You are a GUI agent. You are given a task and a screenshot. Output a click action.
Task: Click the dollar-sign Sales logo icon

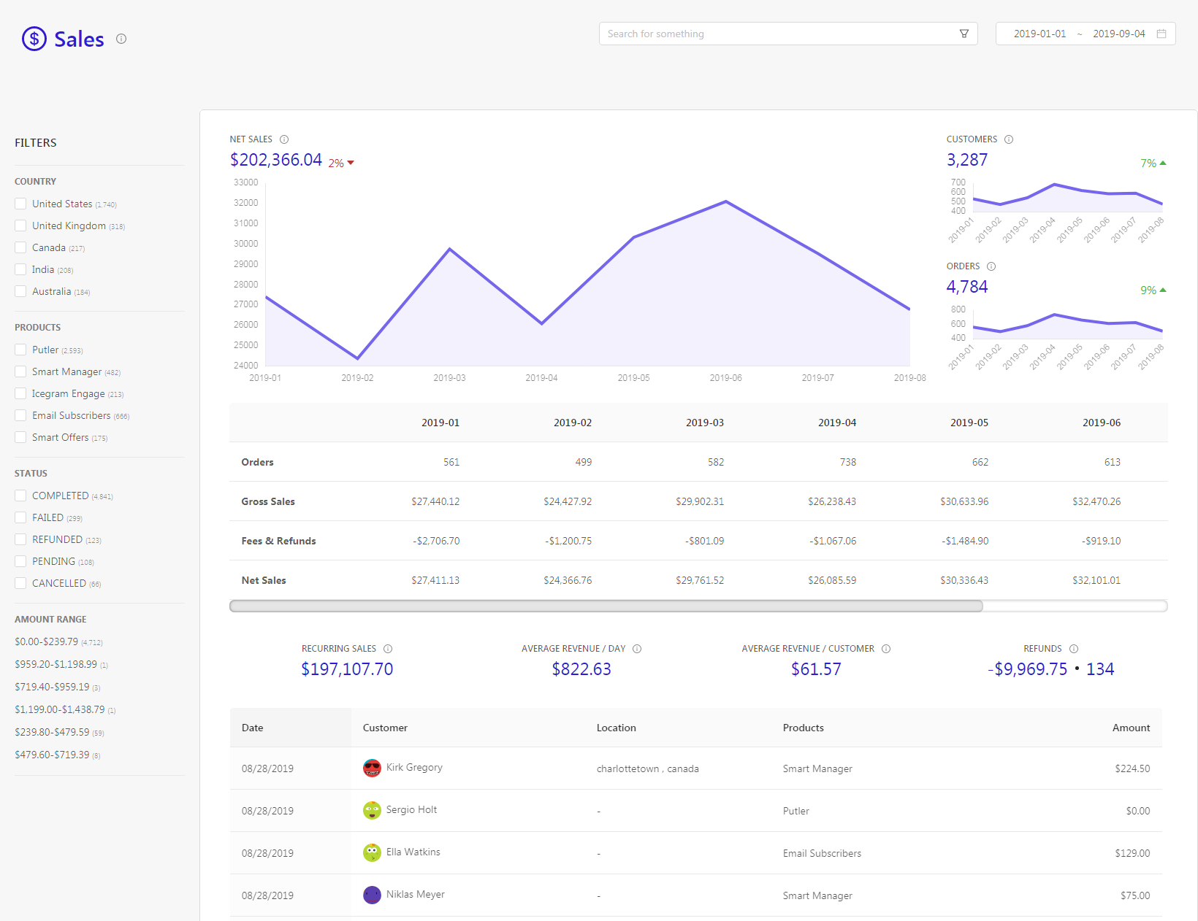click(34, 39)
